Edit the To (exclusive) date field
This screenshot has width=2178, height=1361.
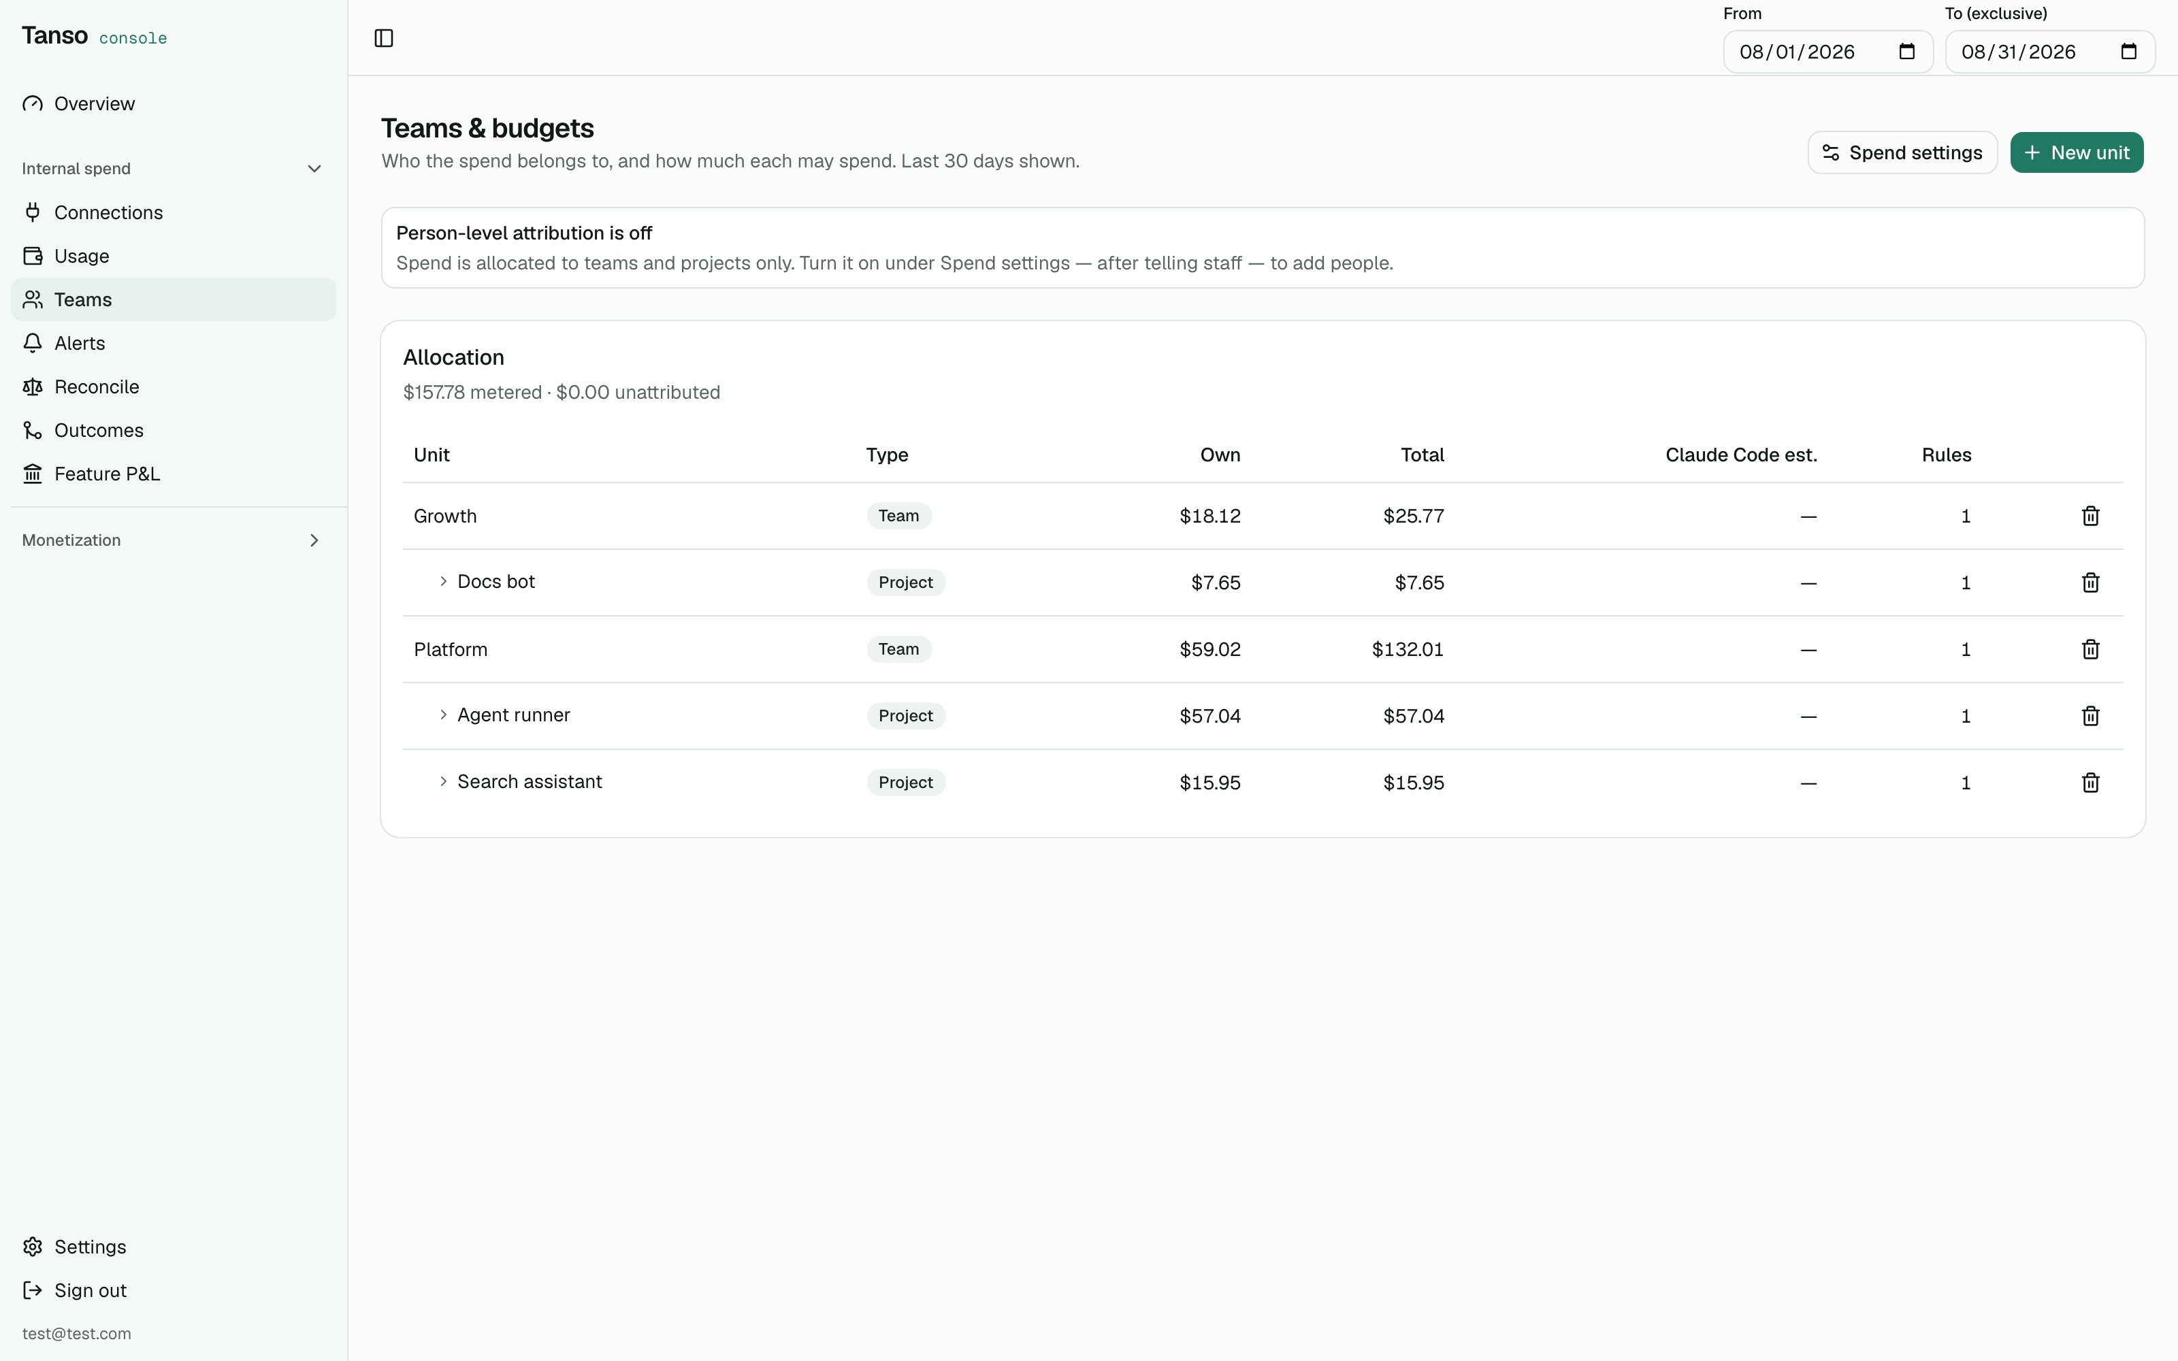pos(2050,51)
